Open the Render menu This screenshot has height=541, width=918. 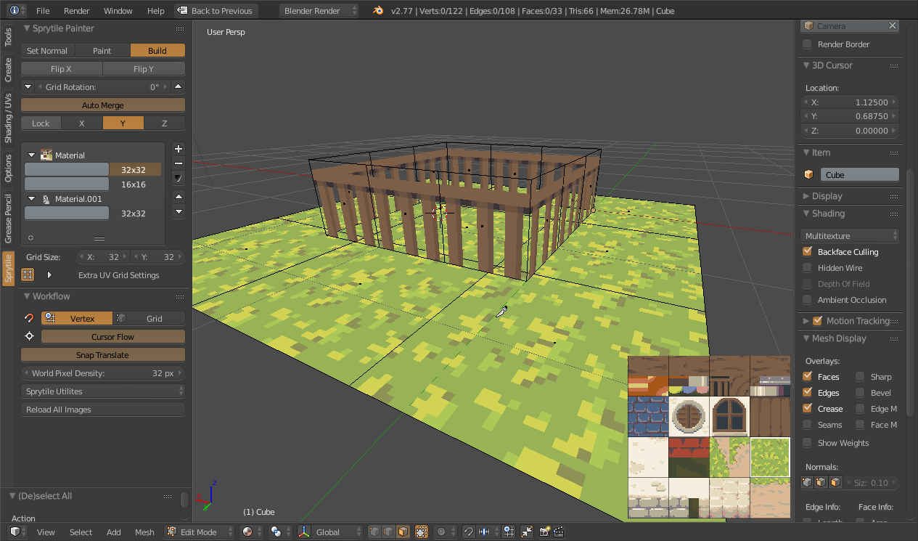tap(77, 11)
